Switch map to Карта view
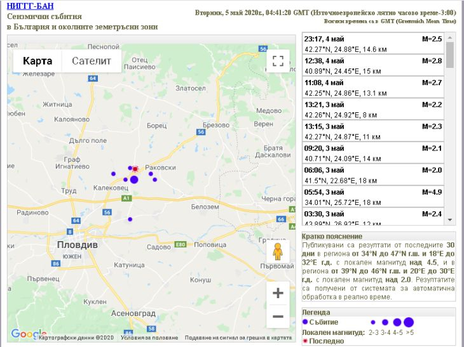Viewport: 464px width, 347px height. point(38,61)
